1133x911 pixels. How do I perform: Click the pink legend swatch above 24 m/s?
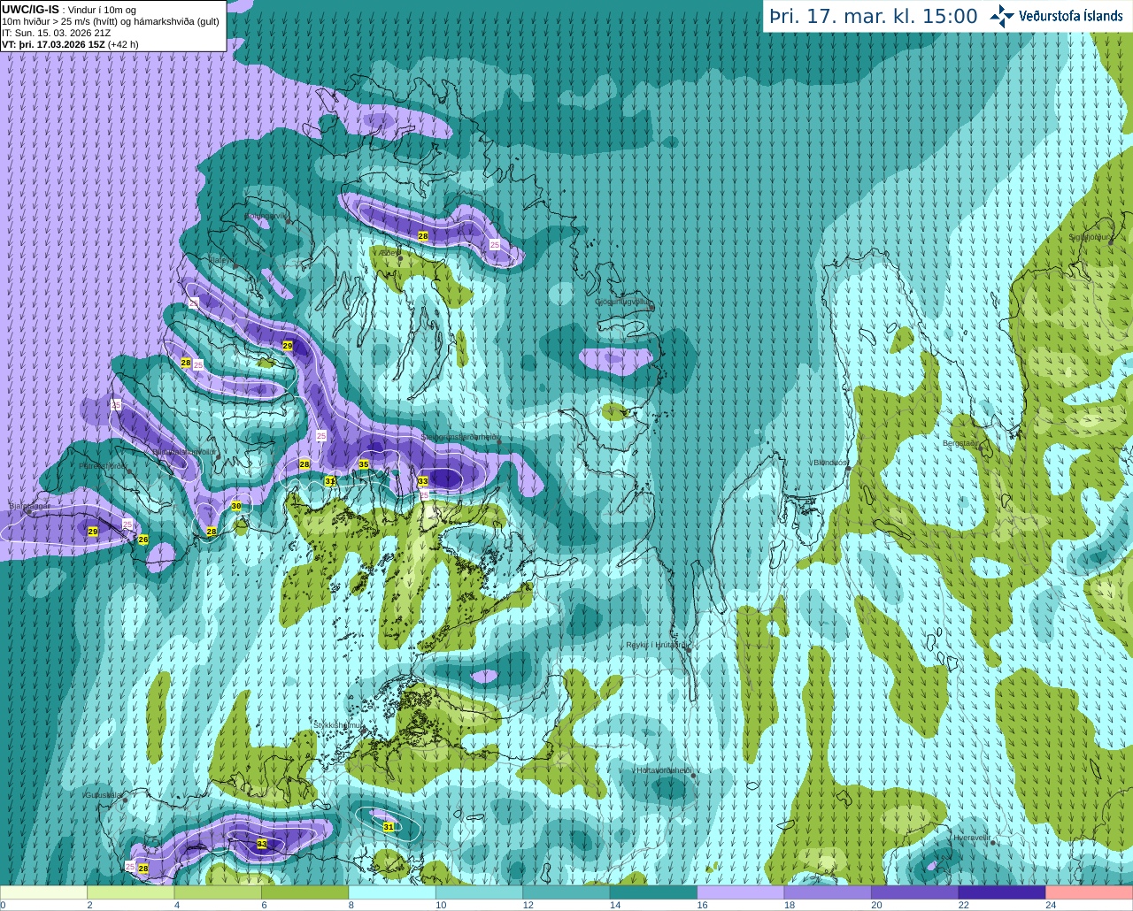pos(1089,892)
